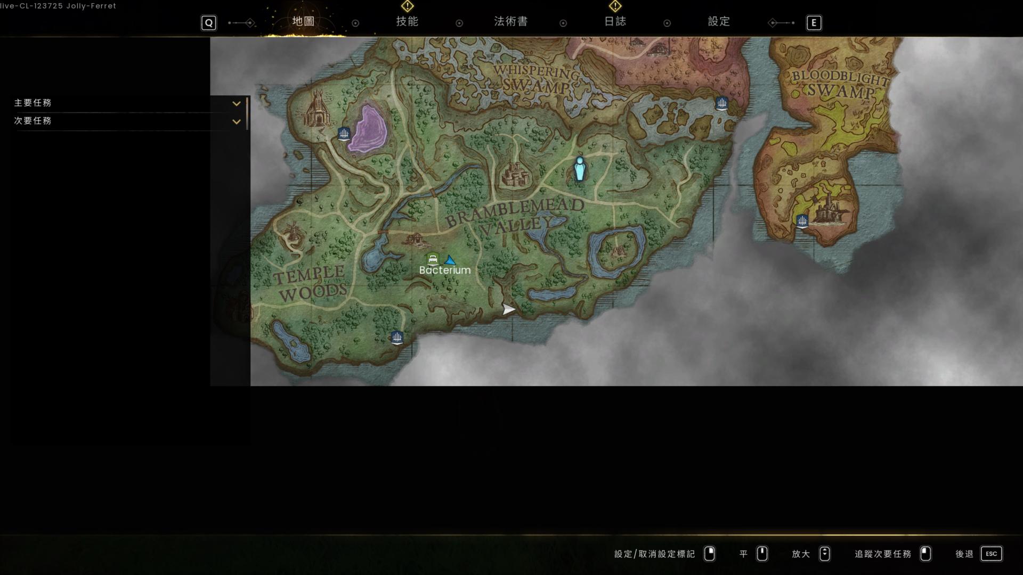Click the E next-tab key icon
This screenshot has height=575, width=1023.
coord(814,23)
